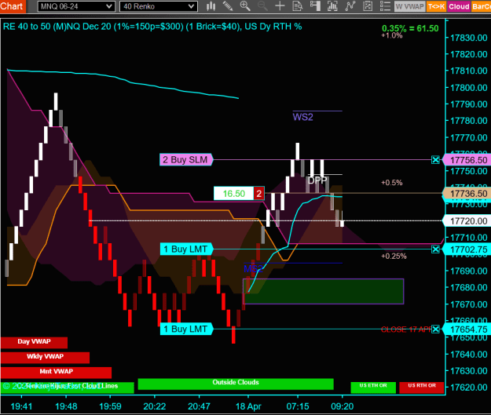Viewport: 491px width, 415px height.
Task: Open the properties list icon
Action: click(x=385, y=6)
